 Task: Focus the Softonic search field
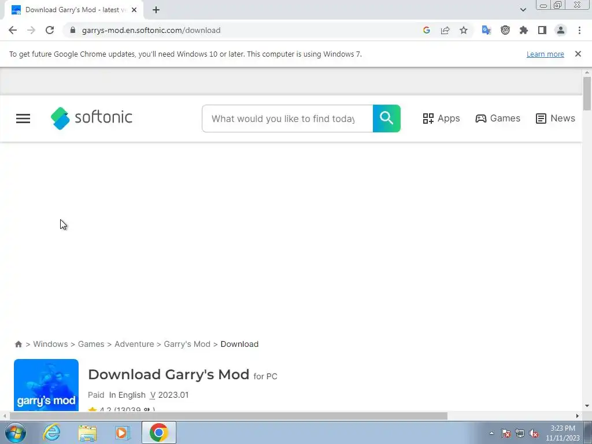pyautogui.click(x=287, y=119)
